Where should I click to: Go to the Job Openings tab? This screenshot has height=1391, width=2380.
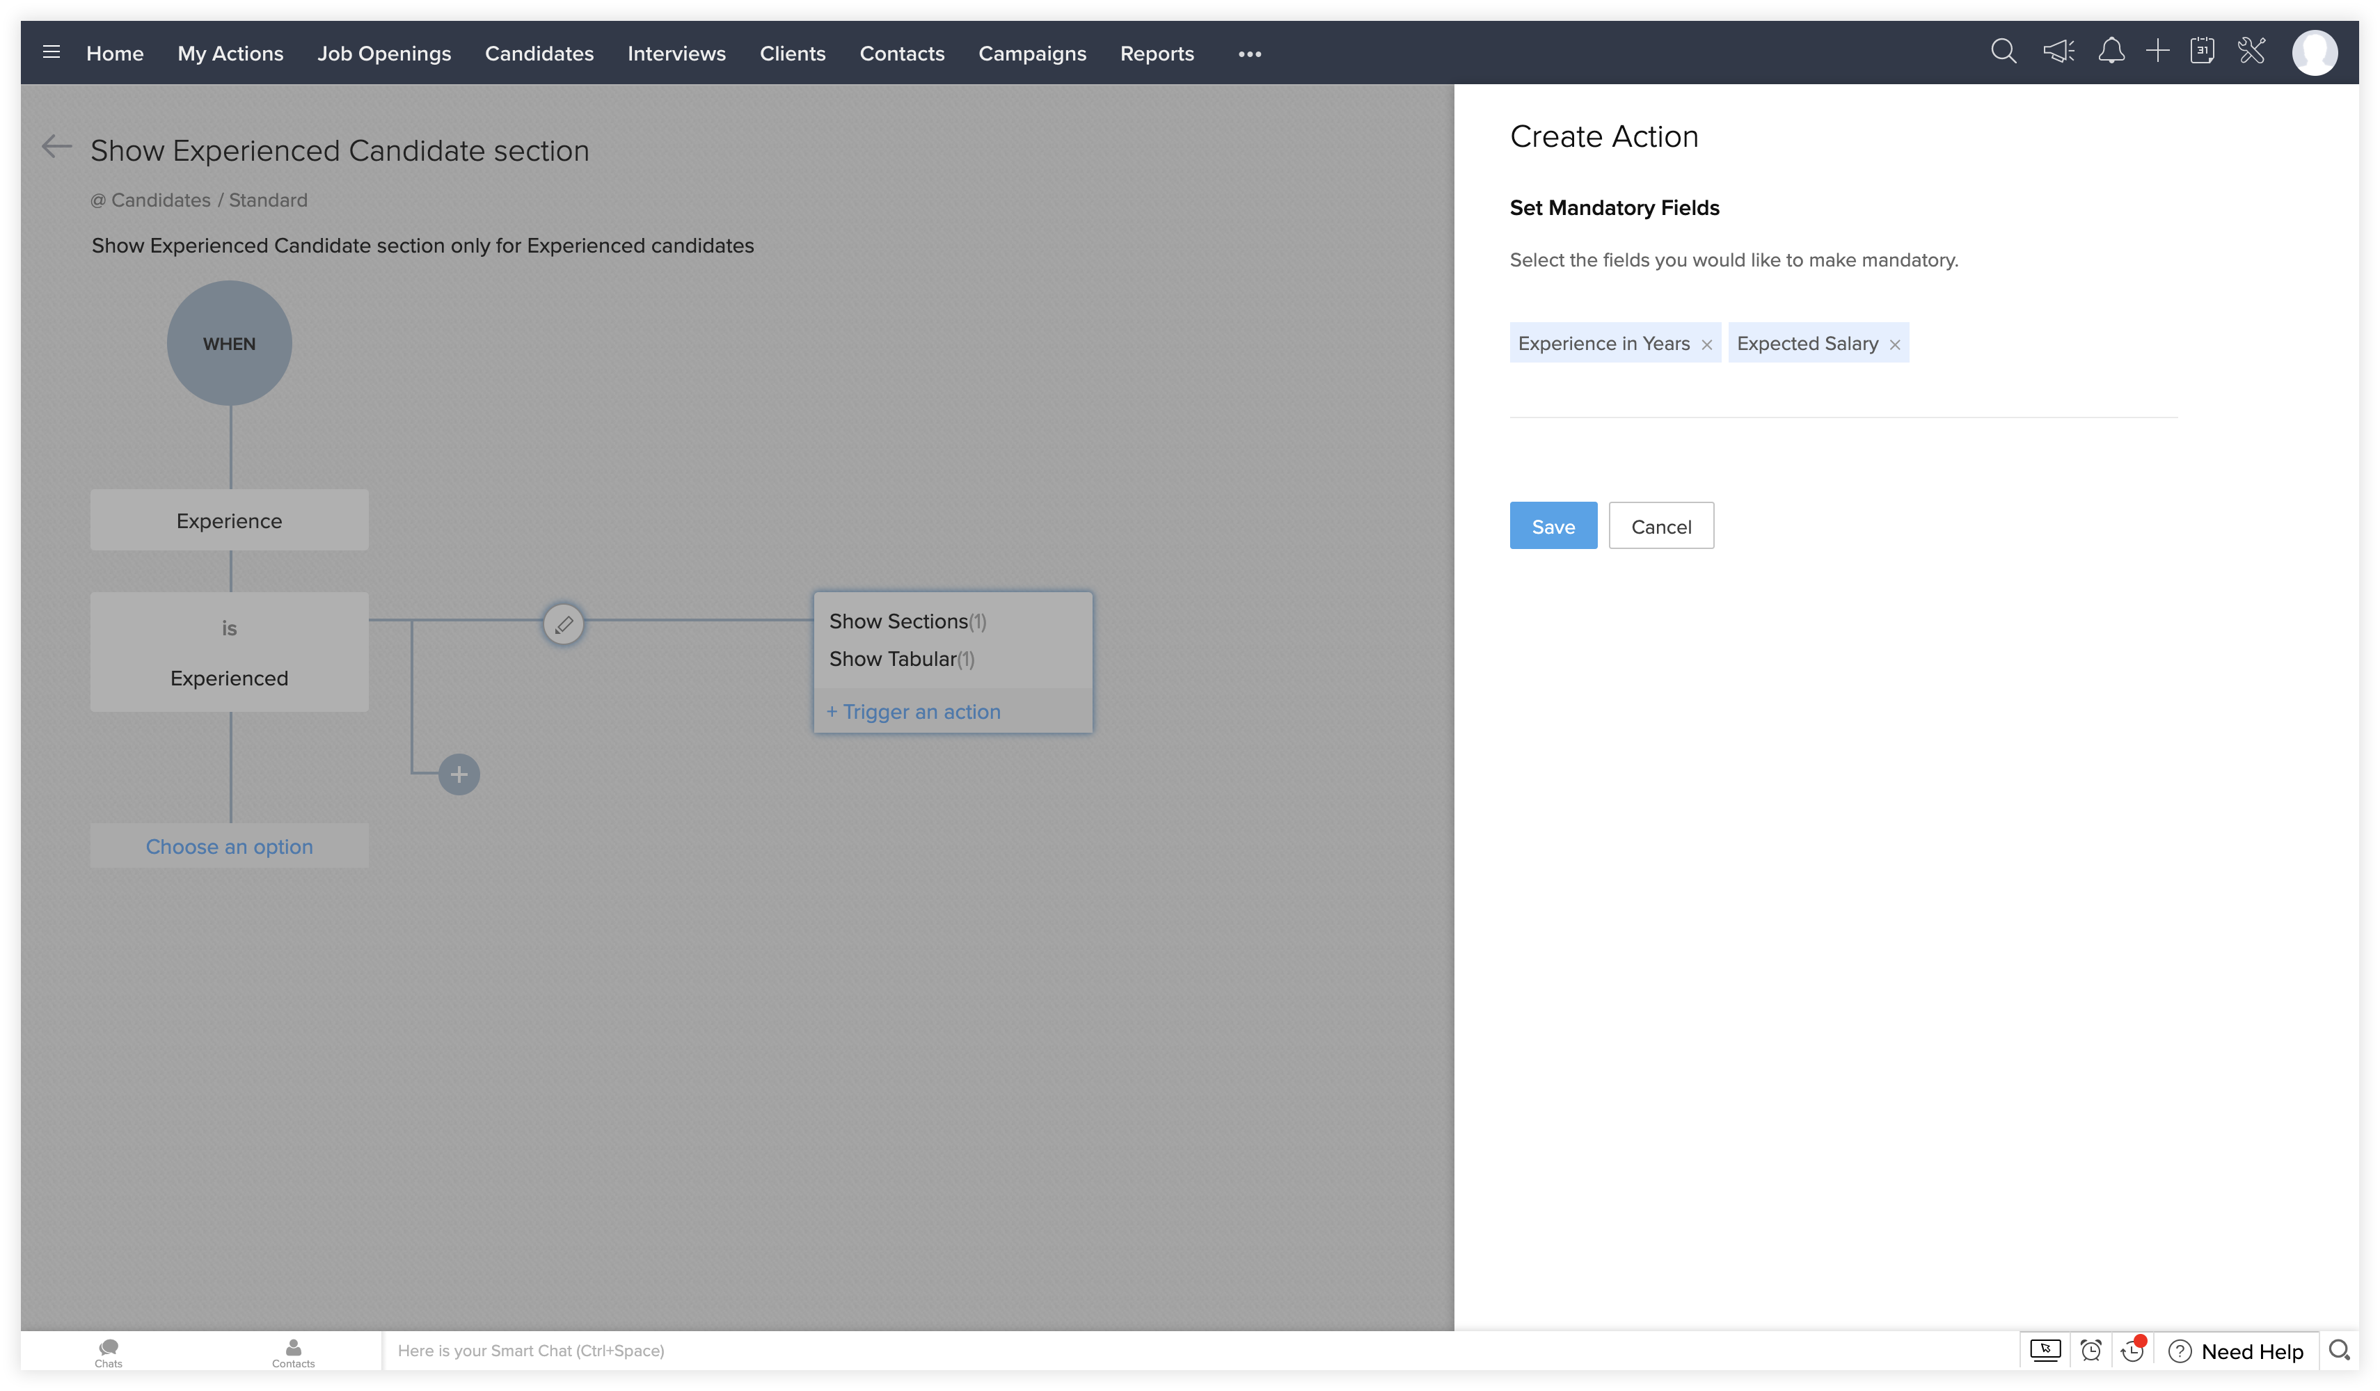(x=383, y=54)
